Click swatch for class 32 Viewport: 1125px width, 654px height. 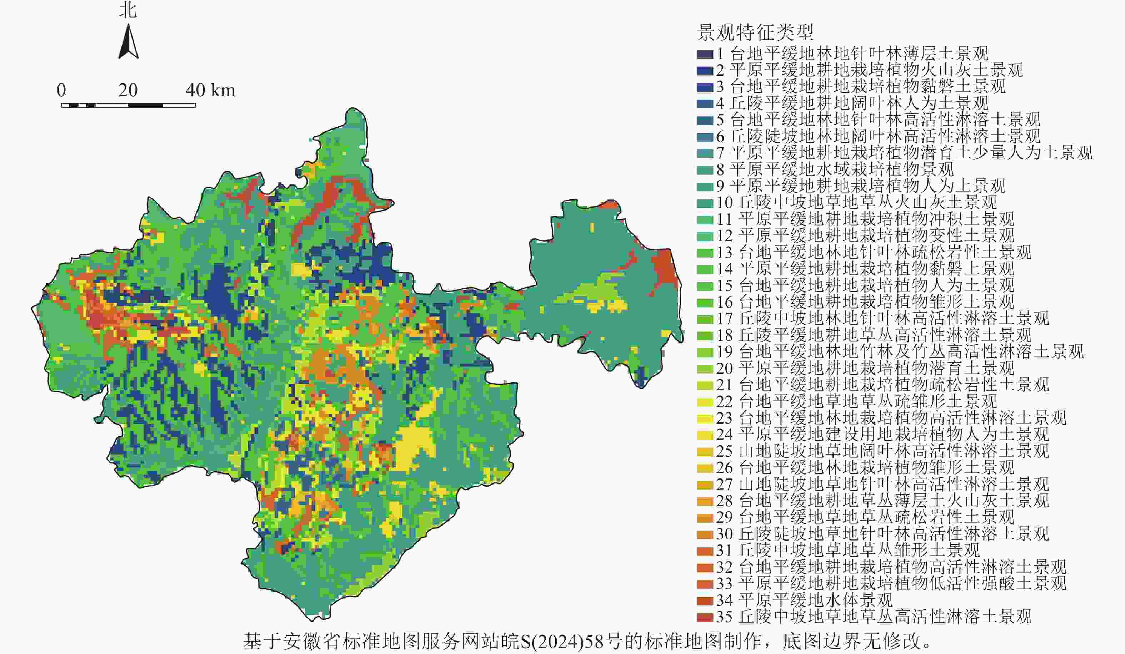(x=705, y=567)
